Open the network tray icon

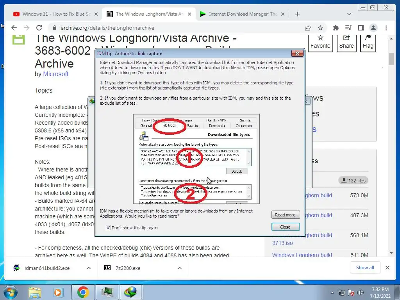click(x=341, y=293)
